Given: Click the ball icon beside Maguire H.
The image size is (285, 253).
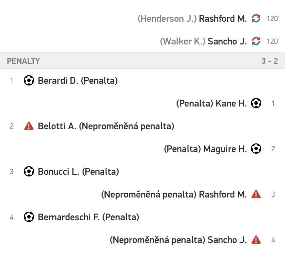Looking at the screenshot, I should [x=256, y=149].
